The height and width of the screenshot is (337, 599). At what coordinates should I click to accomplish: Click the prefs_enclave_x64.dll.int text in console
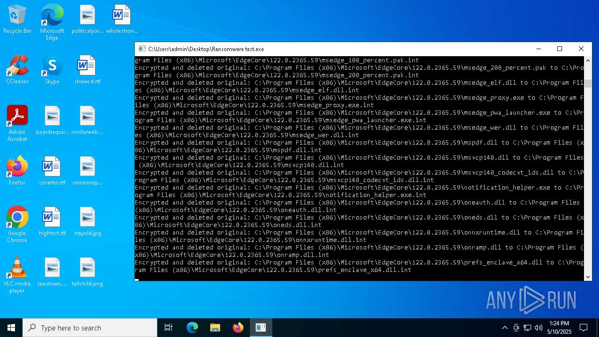tap(365, 270)
